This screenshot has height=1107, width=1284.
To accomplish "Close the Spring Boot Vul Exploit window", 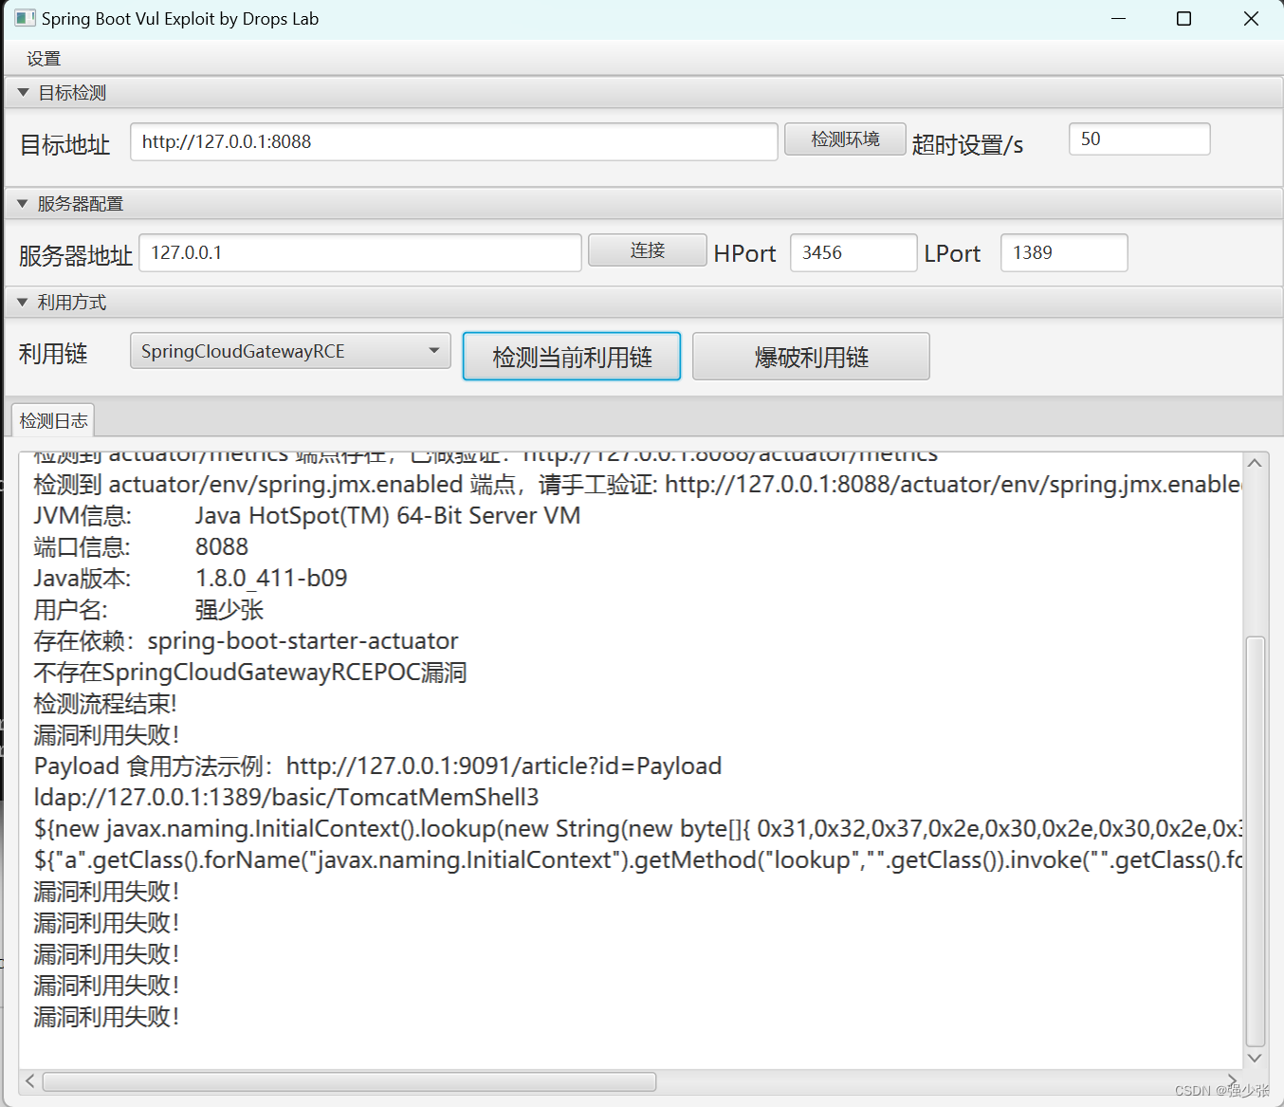I will click(1251, 19).
